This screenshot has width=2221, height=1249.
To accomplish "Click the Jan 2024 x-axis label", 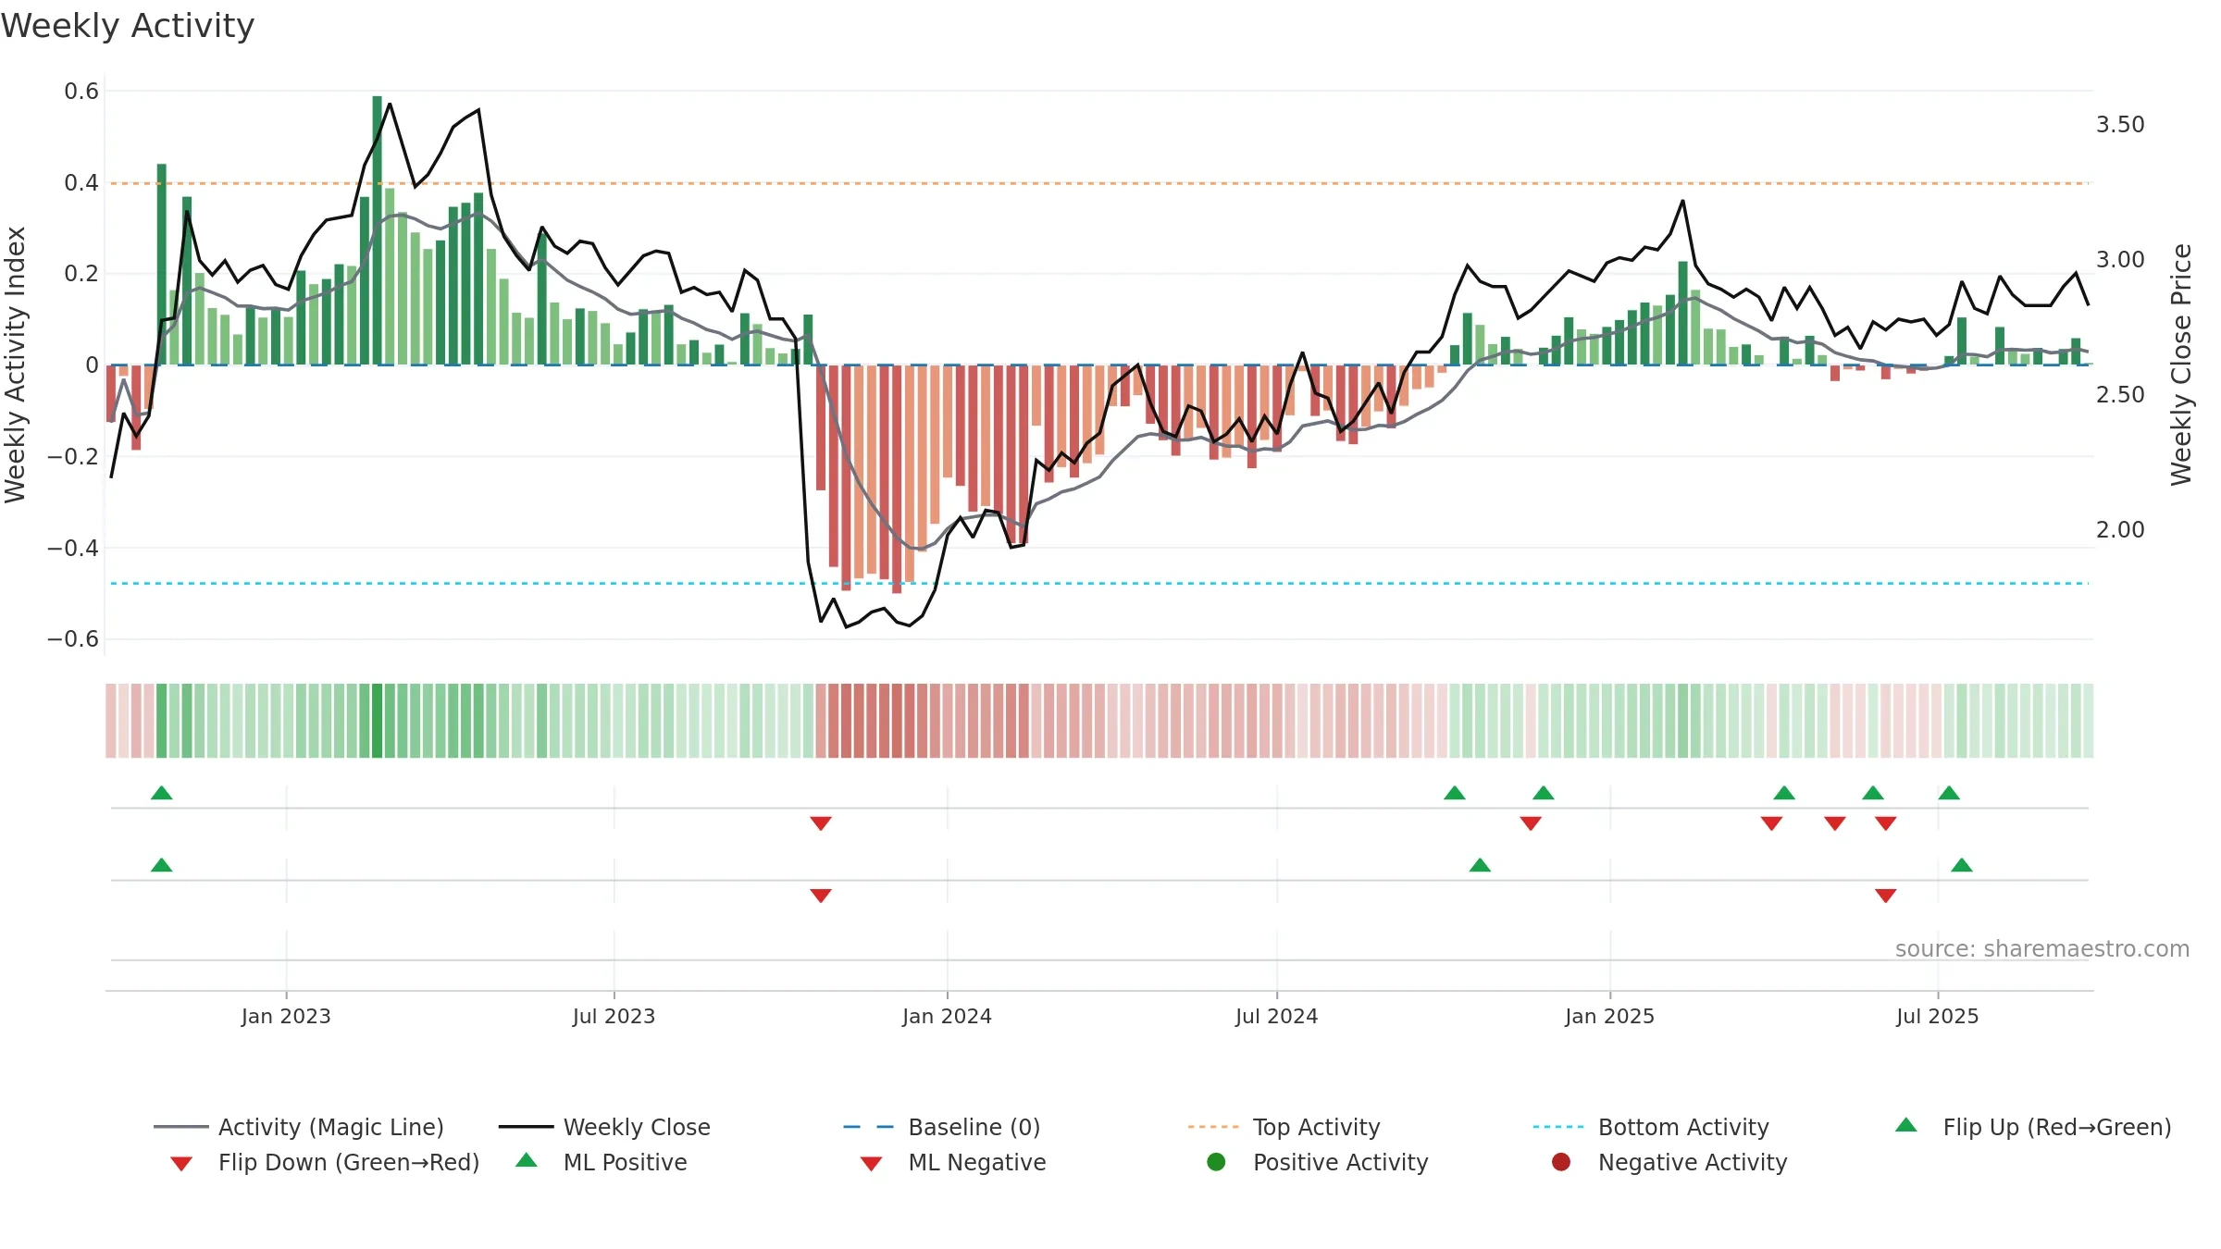I will (947, 1017).
